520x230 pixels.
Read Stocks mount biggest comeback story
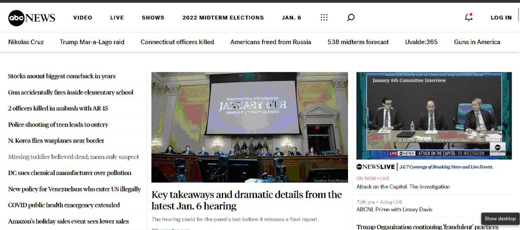tap(62, 76)
